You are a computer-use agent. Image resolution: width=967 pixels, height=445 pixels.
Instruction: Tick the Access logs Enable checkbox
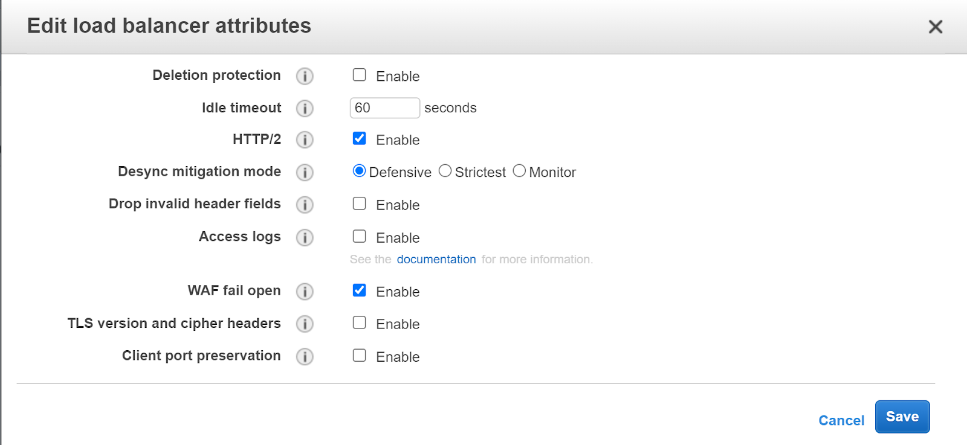pyautogui.click(x=360, y=236)
